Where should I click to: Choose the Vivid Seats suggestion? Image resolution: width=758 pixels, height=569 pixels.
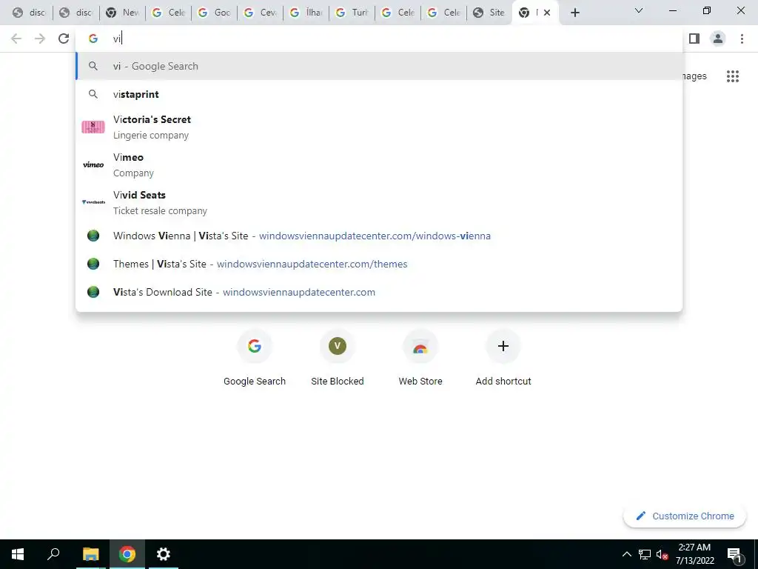coord(380,203)
